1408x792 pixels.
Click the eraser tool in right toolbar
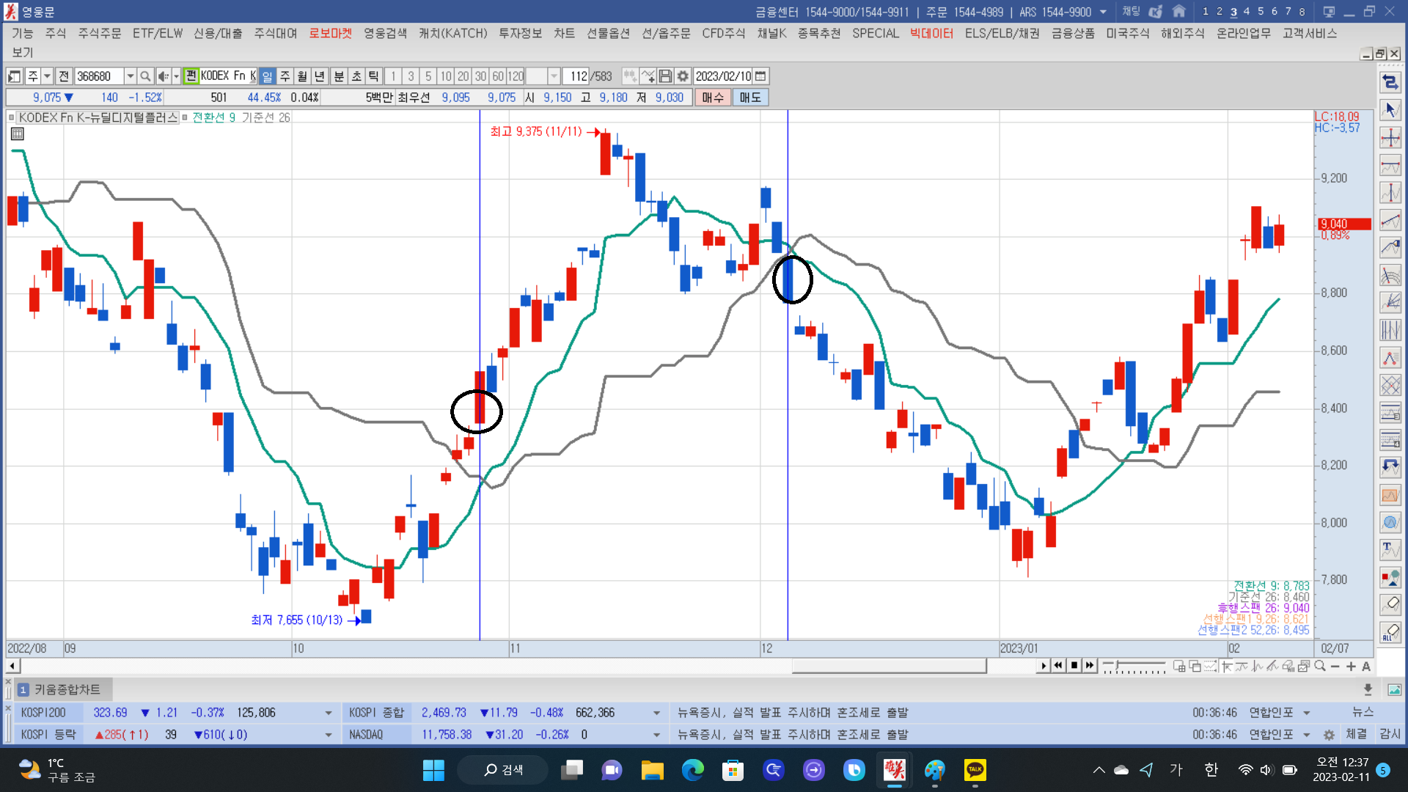point(1390,604)
